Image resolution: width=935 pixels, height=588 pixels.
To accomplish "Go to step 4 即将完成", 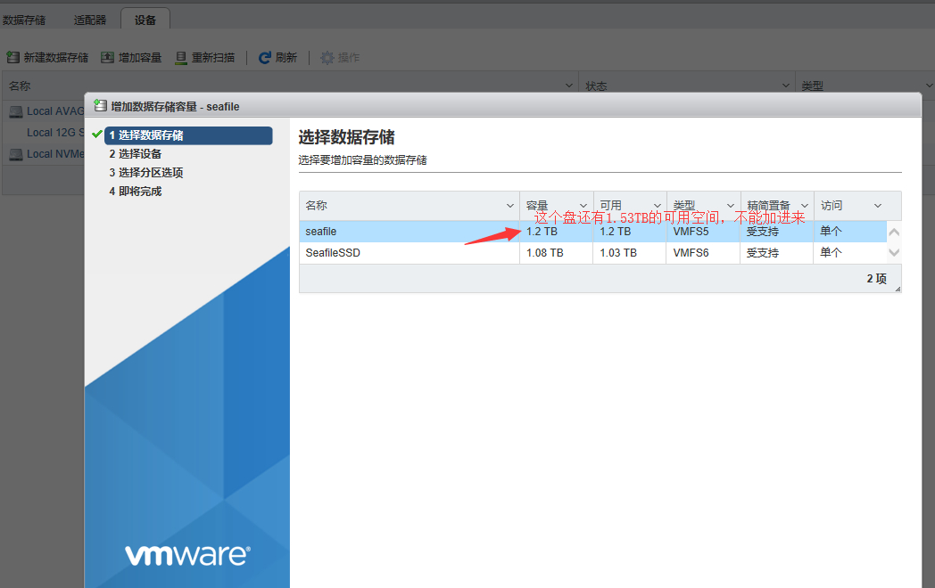I will click(136, 192).
